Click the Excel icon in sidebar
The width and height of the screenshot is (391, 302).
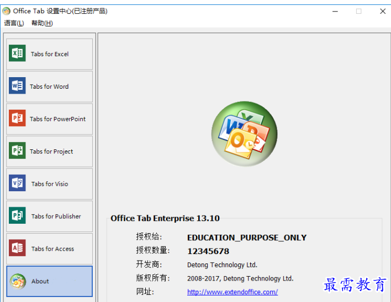(x=17, y=53)
